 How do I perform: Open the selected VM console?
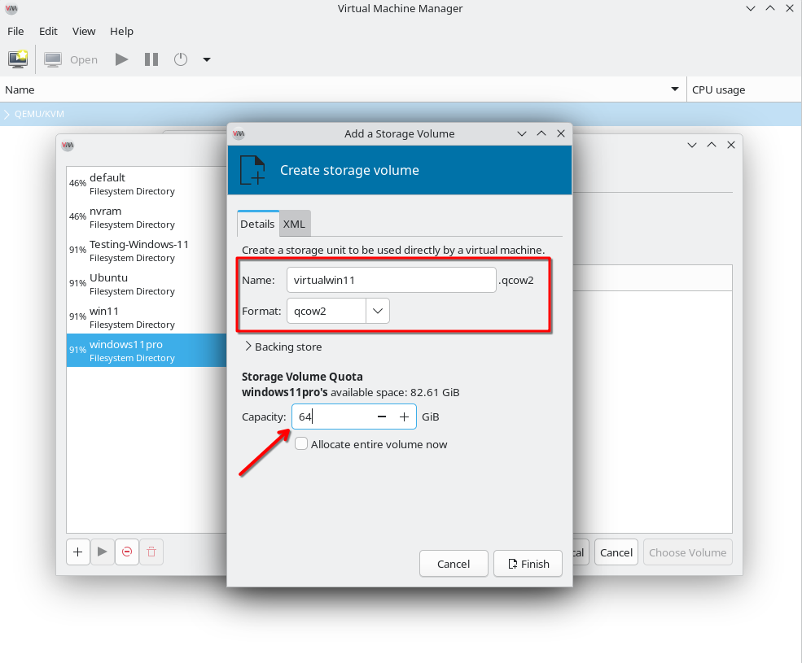point(71,59)
